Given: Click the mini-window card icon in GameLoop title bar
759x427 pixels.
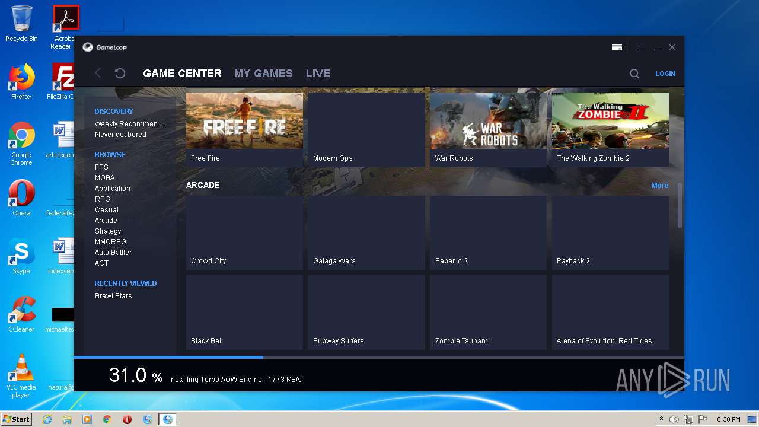Looking at the screenshot, I should pyautogui.click(x=617, y=47).
